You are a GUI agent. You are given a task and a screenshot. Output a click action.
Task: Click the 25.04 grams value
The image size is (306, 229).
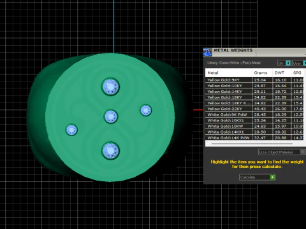pos(260,80)
